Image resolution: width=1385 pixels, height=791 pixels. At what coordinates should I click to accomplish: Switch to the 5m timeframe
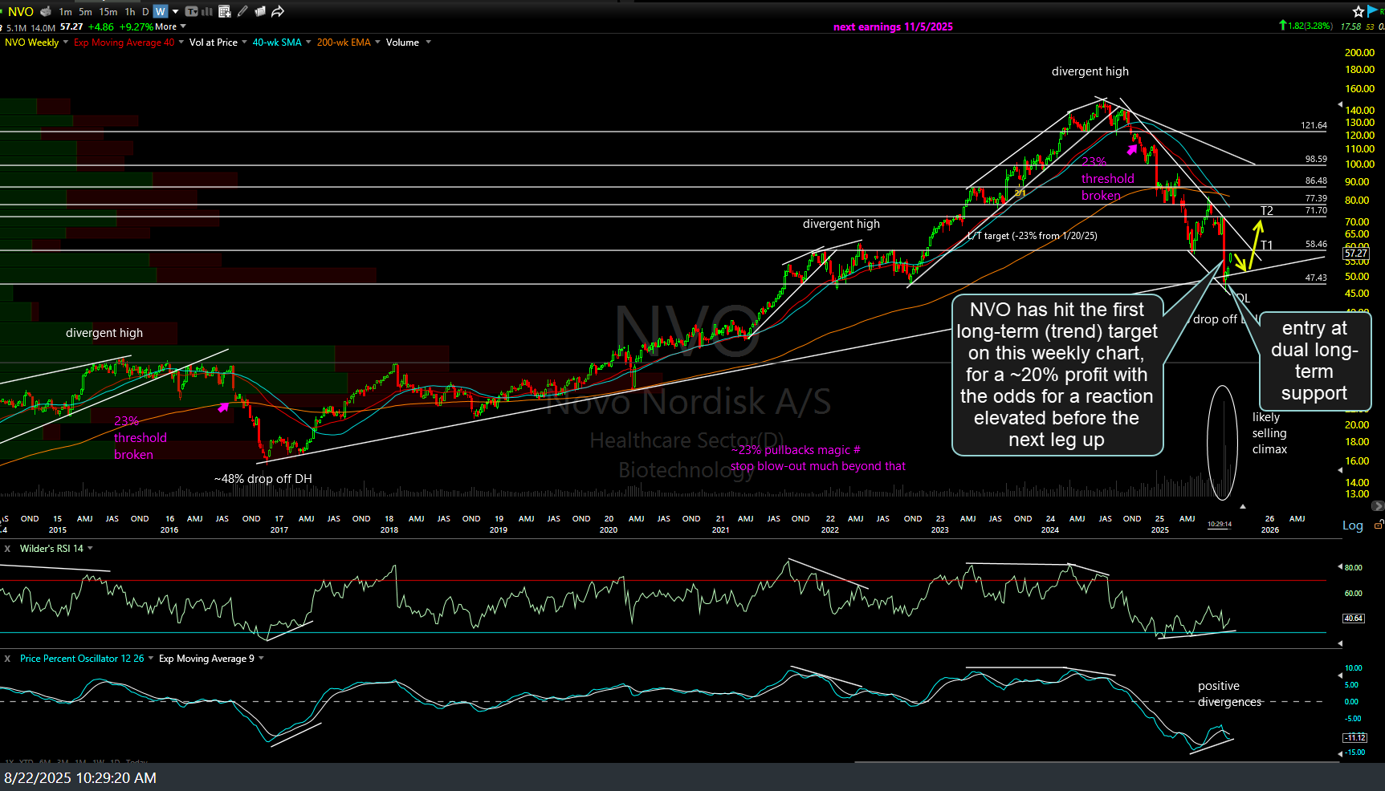[85, 12]
